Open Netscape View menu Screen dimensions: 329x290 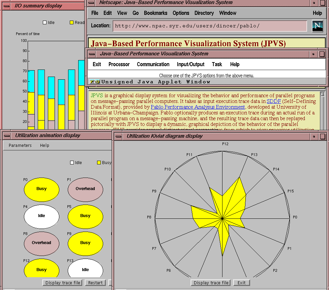122,13
